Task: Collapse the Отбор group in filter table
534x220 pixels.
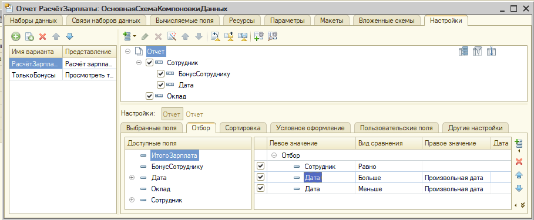Action: (274, 155)
